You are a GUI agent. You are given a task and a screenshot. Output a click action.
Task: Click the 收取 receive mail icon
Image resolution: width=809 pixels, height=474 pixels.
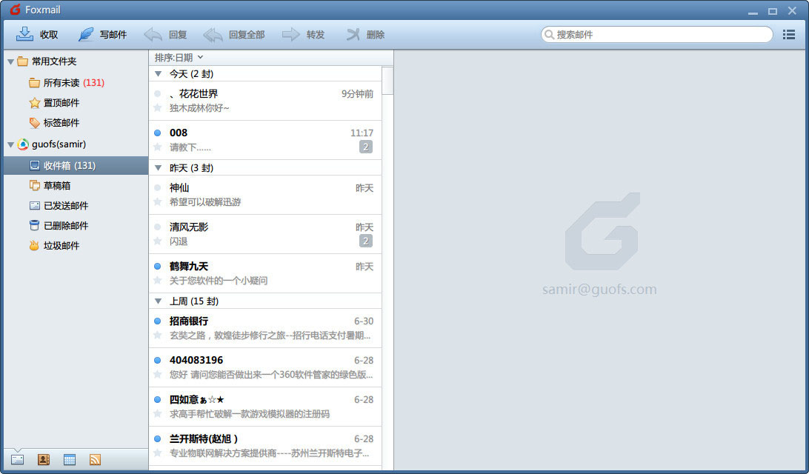coord(24,34)
